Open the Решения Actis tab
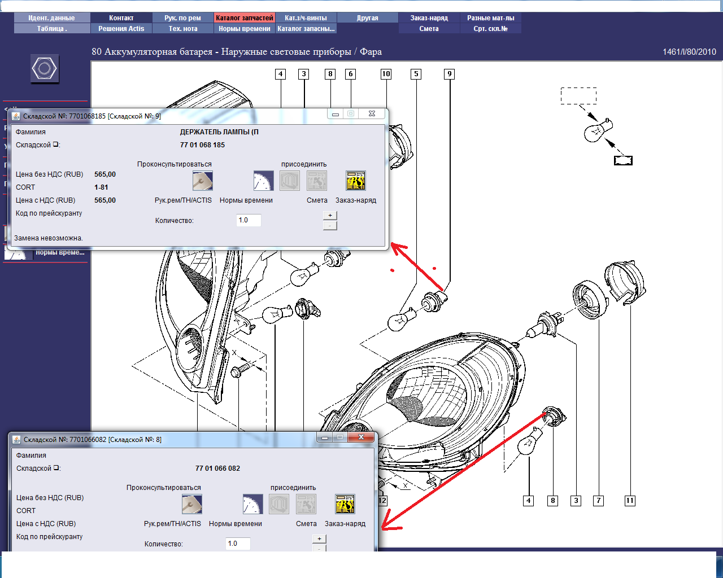Screen dimensions: 723x578 point(121,29)
